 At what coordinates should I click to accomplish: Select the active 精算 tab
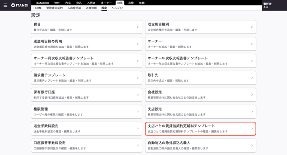120,3
